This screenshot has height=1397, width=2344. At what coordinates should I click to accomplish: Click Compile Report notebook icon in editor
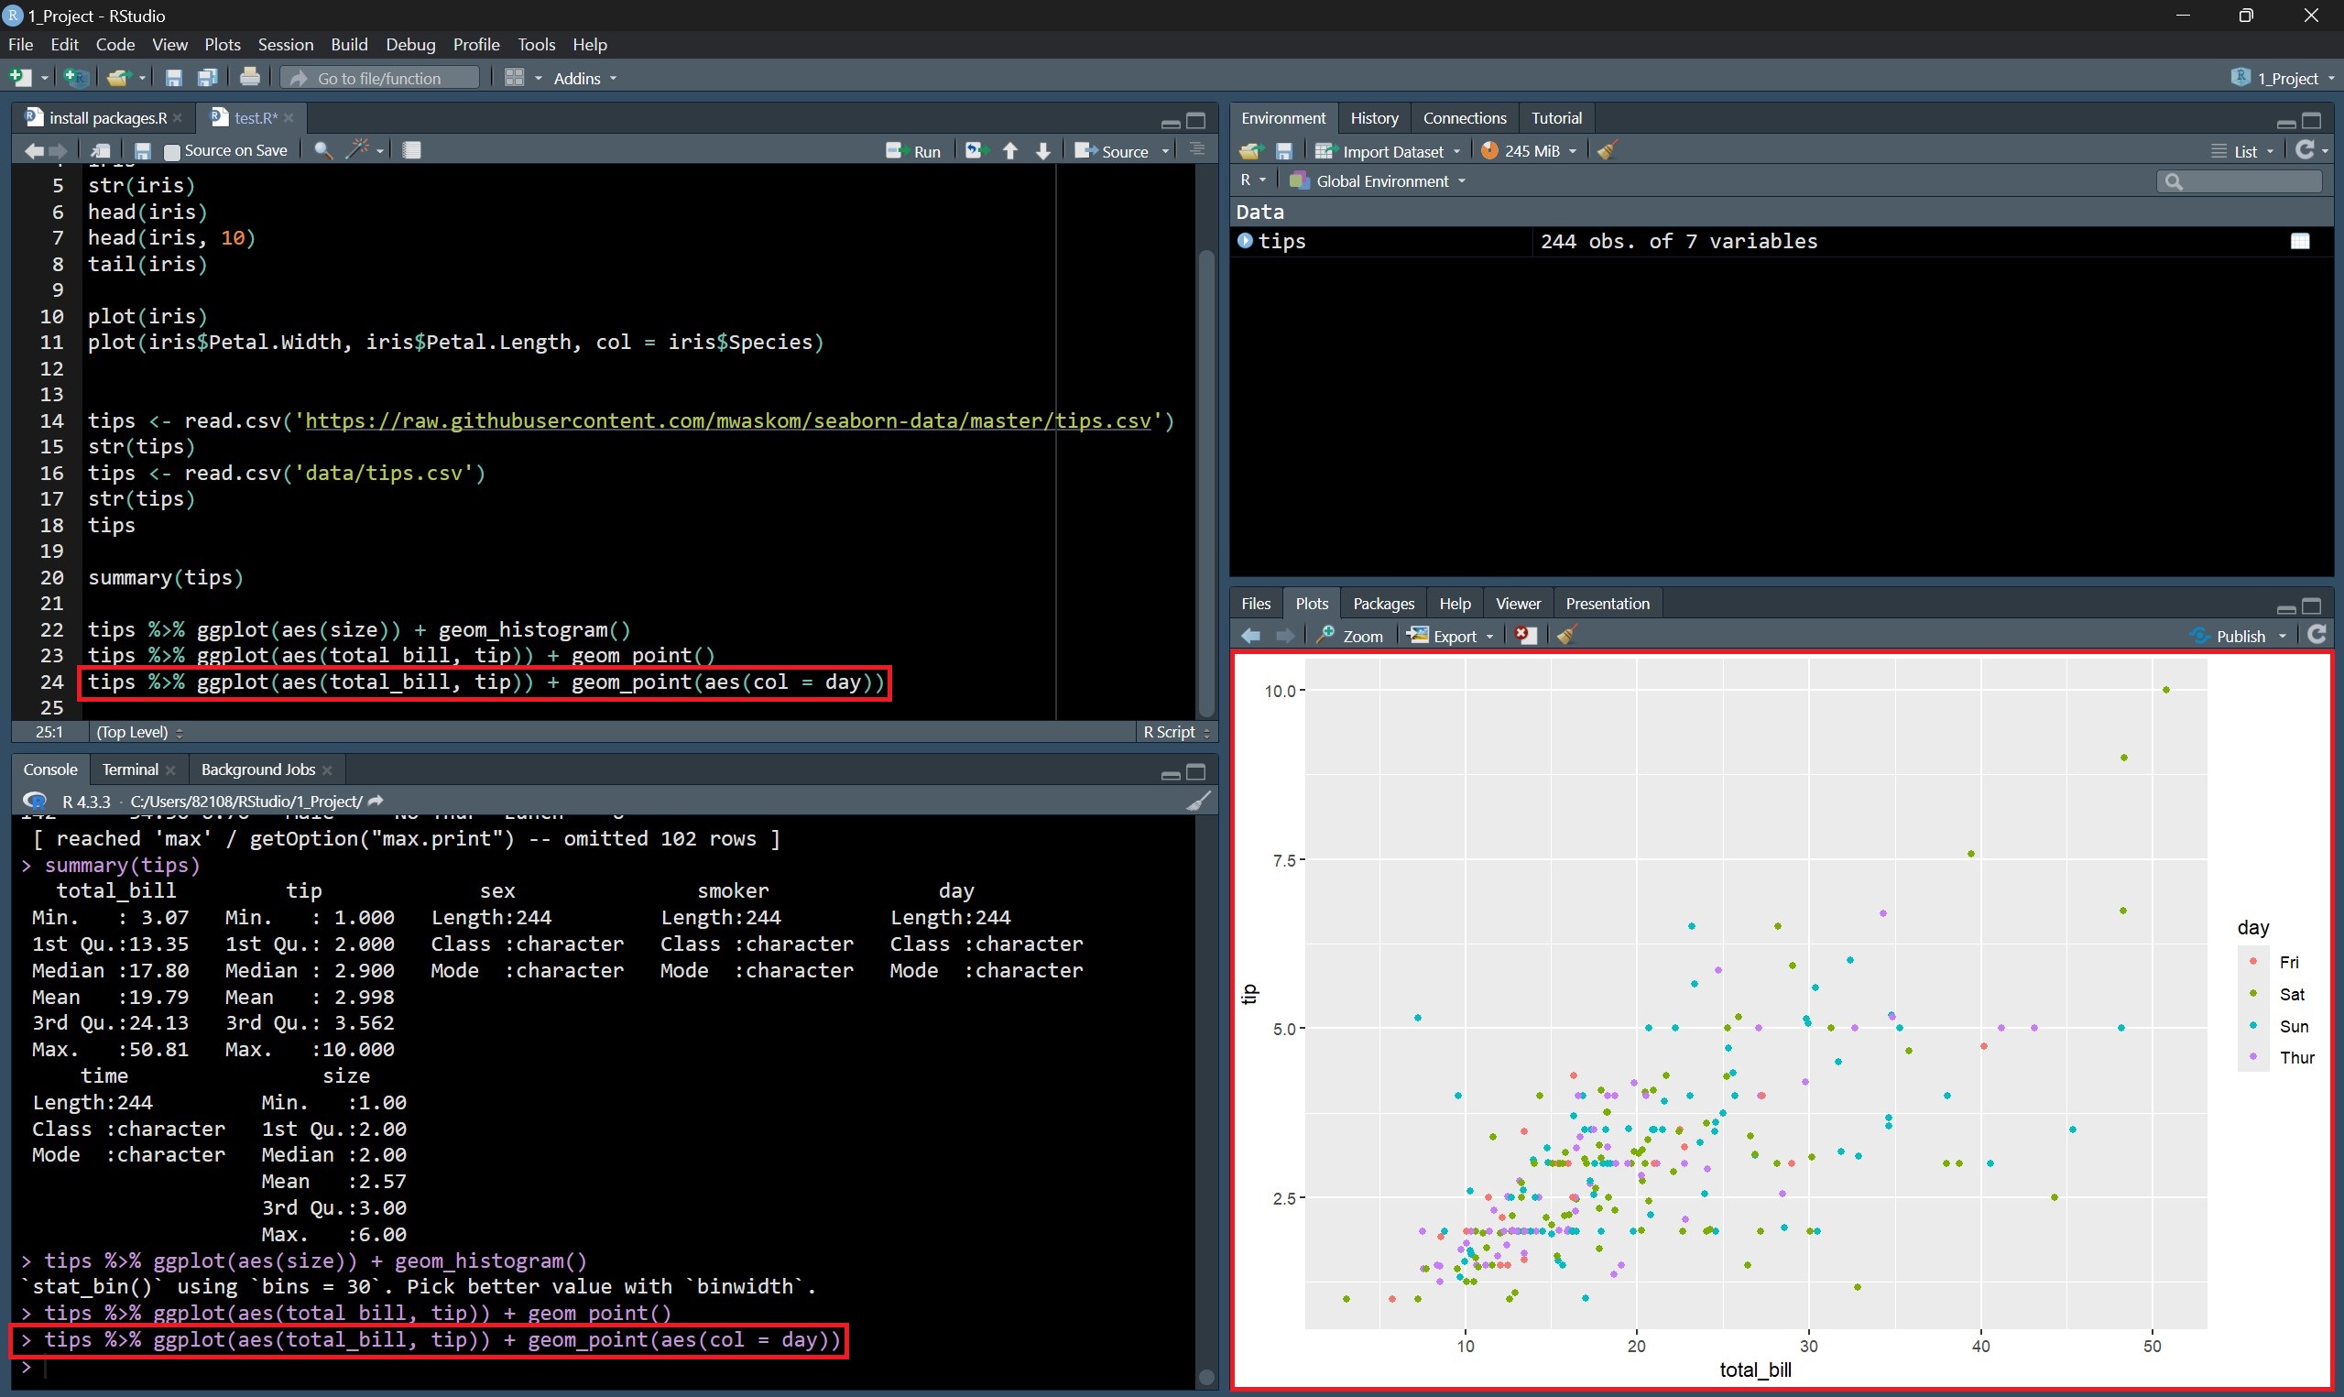pos(411,150)
